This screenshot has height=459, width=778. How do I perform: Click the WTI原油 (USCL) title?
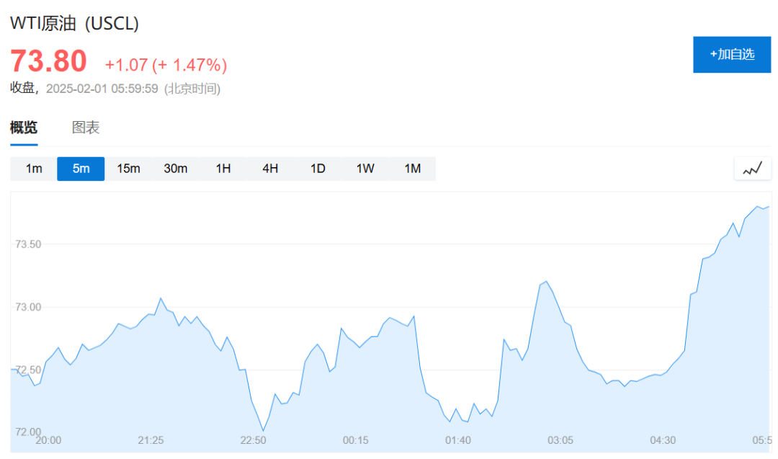click(74, 23)
